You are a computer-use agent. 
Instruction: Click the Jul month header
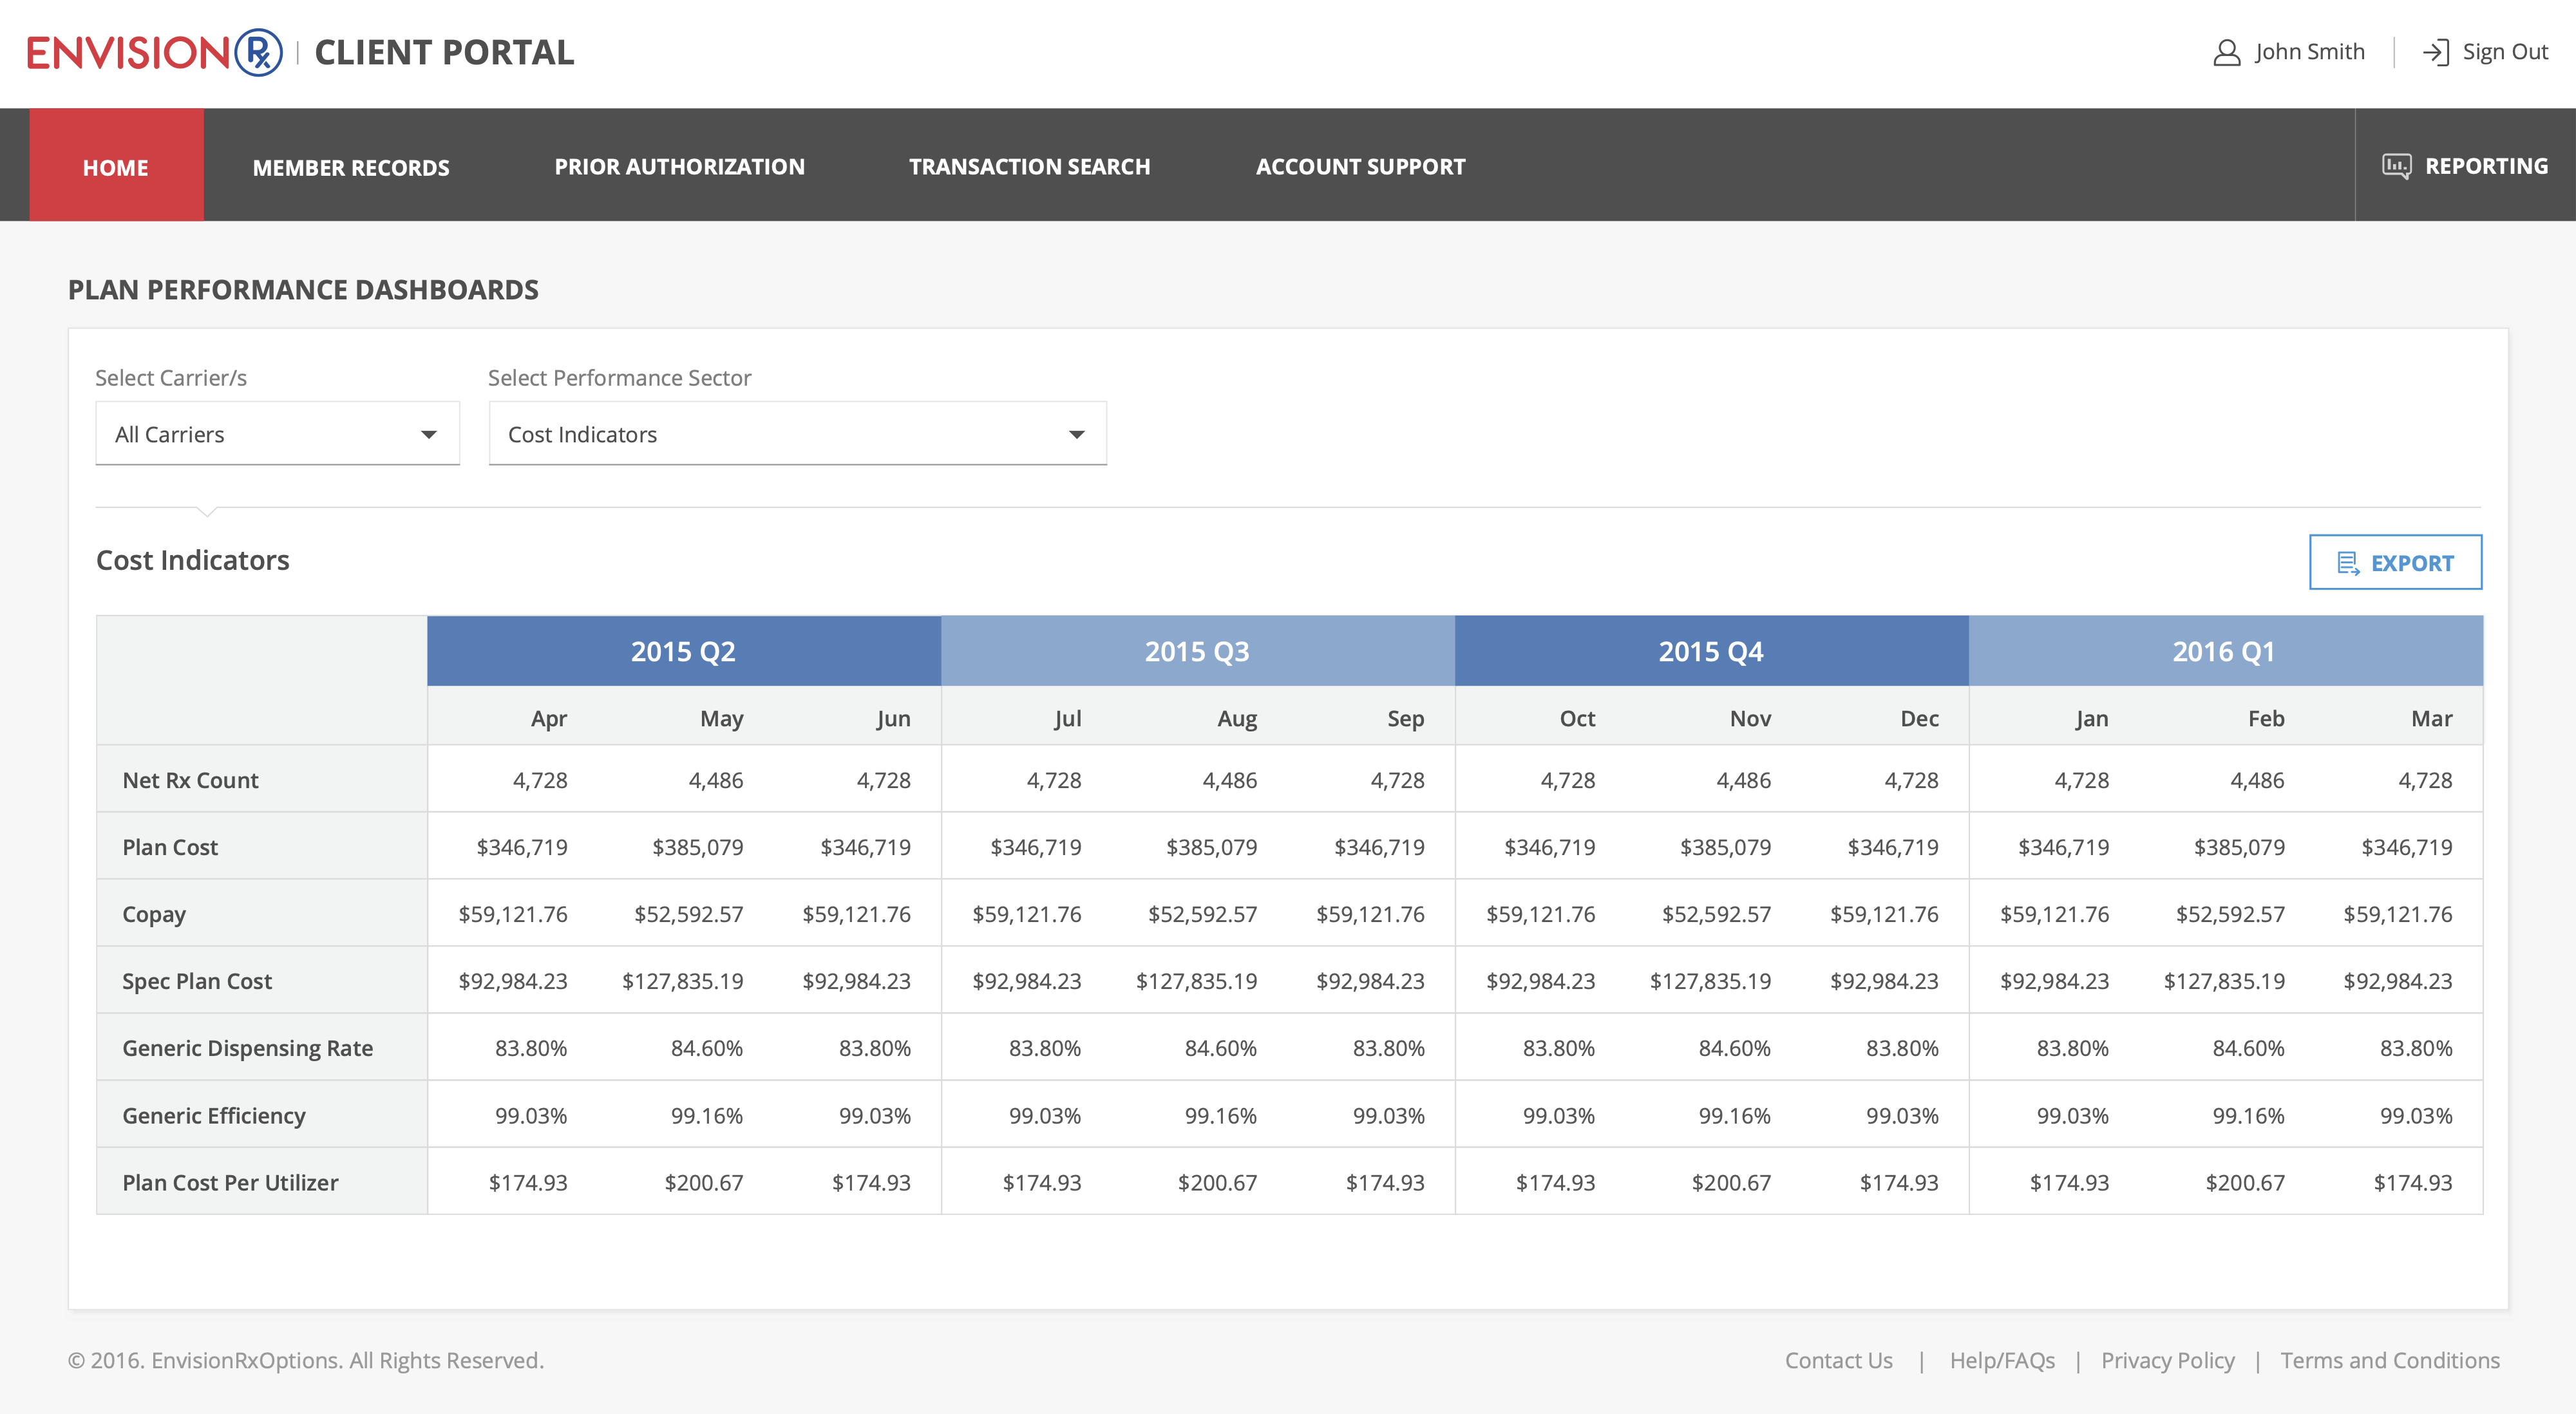coord(1067,718)
